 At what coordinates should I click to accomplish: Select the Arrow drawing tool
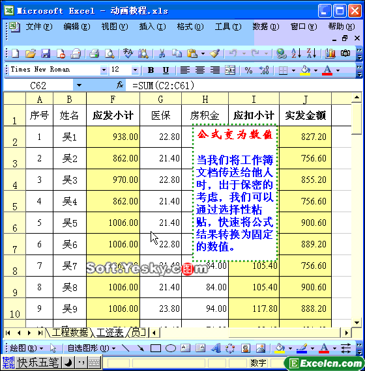tap(141, 348)
